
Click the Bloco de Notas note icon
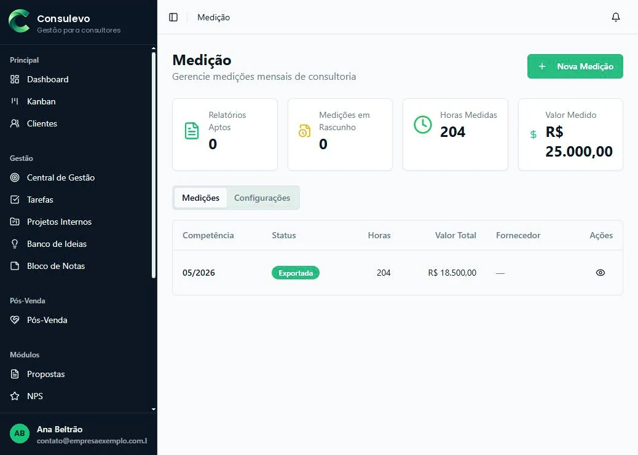[15, 266]
